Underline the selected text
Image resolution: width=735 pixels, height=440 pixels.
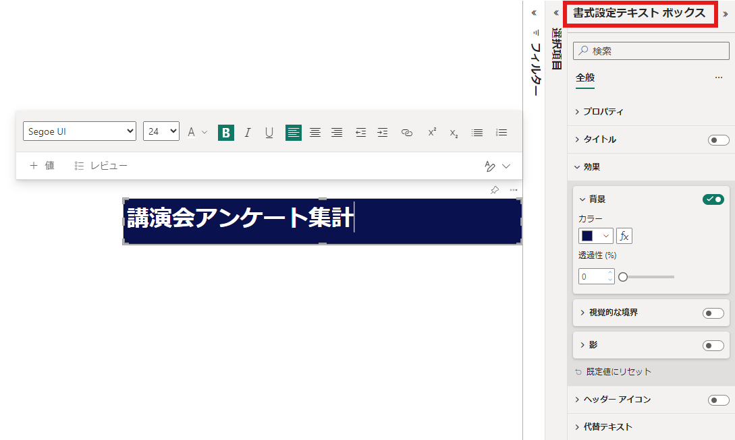click(x=269, y=133)
